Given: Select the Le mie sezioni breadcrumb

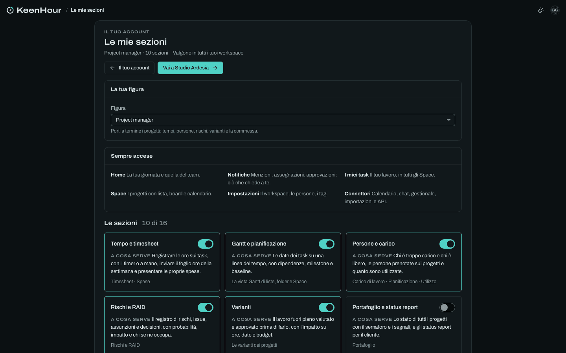Looking at the screenshot, I should coord(87,10).
